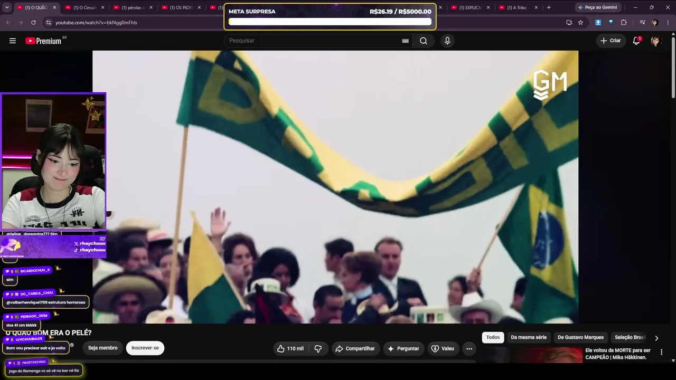The width and height of the screenshot is (676, 380).
Task: Dislike the video
Action: tap(318, 348)
